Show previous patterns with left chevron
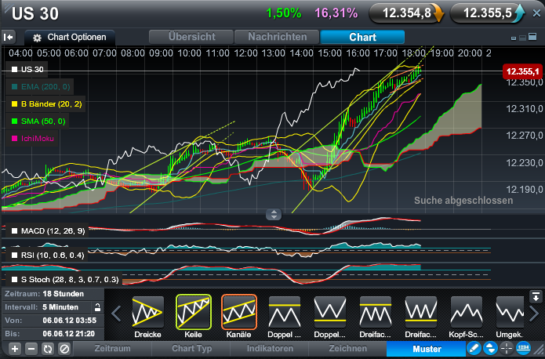Screen dimensions: 545x359 [116, 314]
